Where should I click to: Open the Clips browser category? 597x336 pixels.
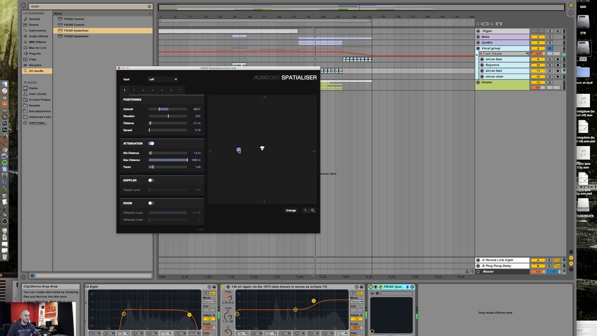coord(33,59)
